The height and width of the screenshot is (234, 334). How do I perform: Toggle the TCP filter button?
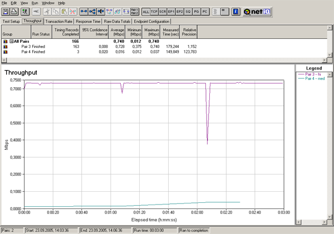pos(154,12)
